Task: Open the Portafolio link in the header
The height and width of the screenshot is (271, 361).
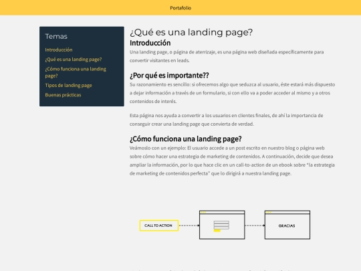Action: [x=180, y=8]
